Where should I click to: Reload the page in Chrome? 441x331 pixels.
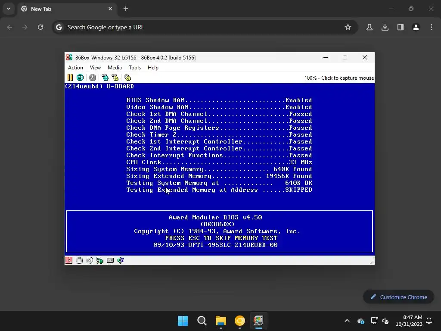[x=40, y=27]
